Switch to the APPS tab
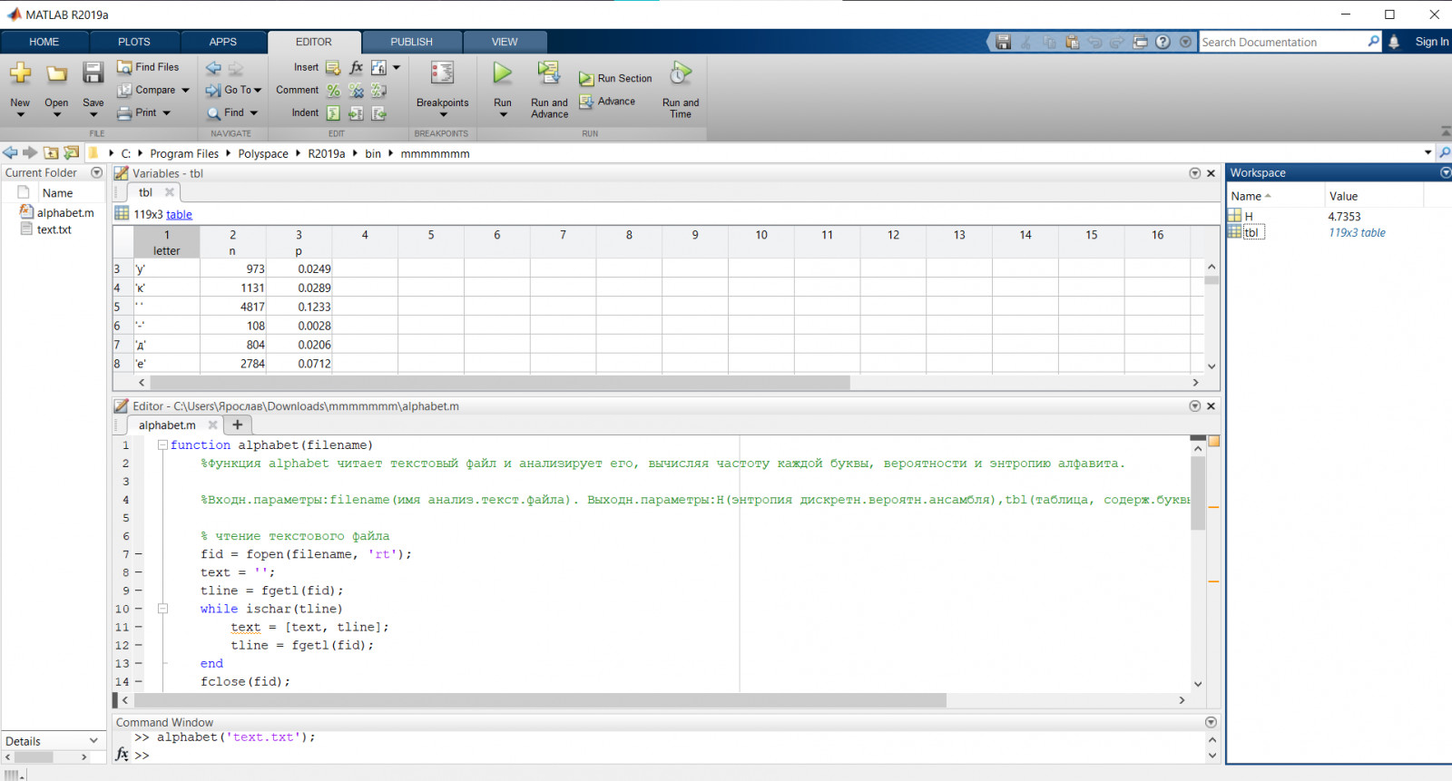The width and height of the screenshot is (1452, 781). click(x=223, y=42)
